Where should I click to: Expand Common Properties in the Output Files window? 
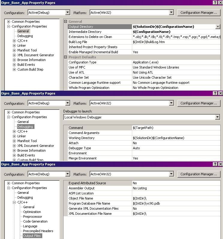(x=9, y=183)
